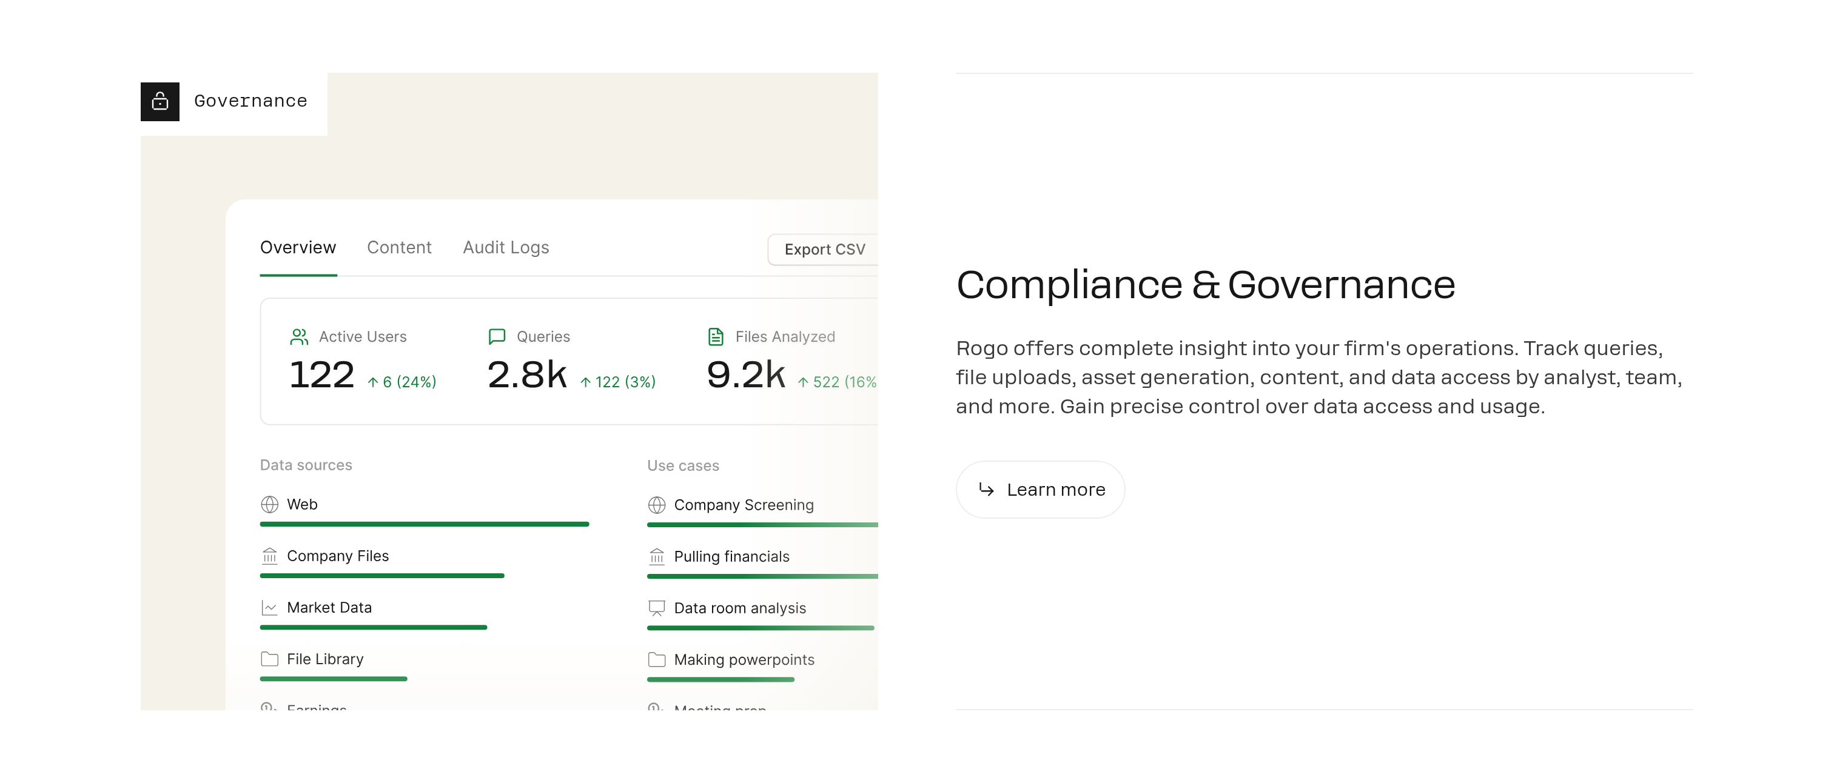The height and width of the screenshot is (783, 1834).
Task: Click the Active Users label
Action: pos(363,336)
